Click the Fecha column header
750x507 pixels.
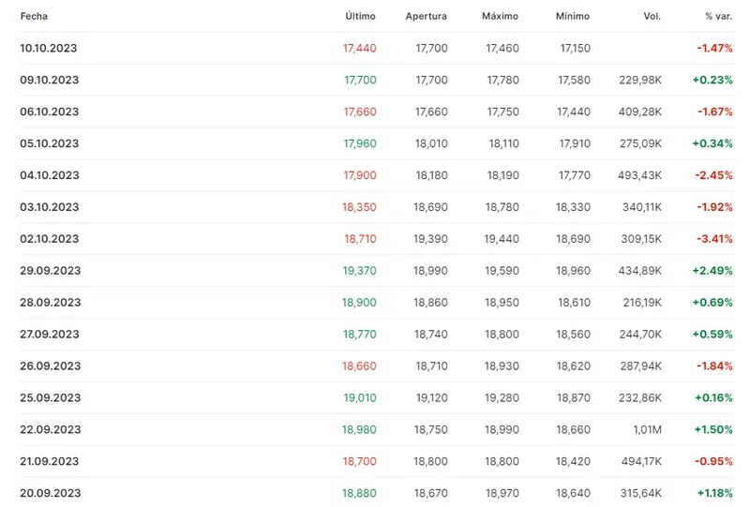point(34,17)
